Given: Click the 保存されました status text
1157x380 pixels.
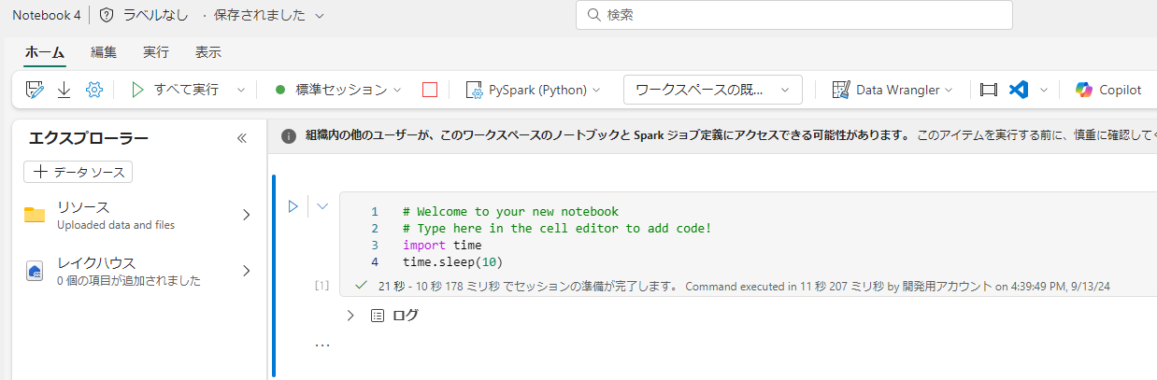Looking at the screenshot, I should click(x=259, y=16).
